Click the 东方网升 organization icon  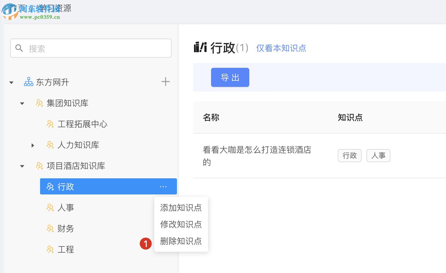tap(29, 82)
